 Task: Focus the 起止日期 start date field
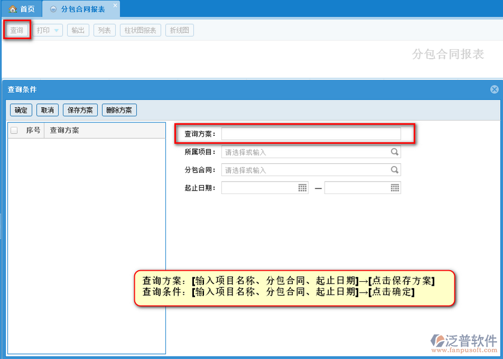265,188
